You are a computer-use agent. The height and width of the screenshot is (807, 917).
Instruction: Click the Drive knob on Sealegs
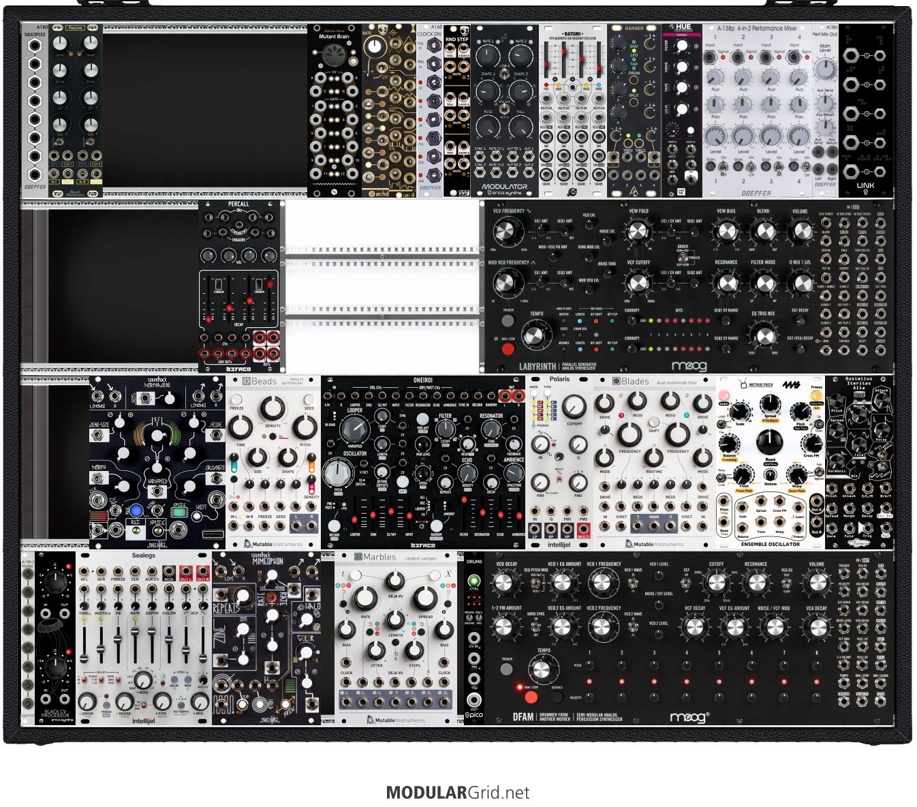87,701
